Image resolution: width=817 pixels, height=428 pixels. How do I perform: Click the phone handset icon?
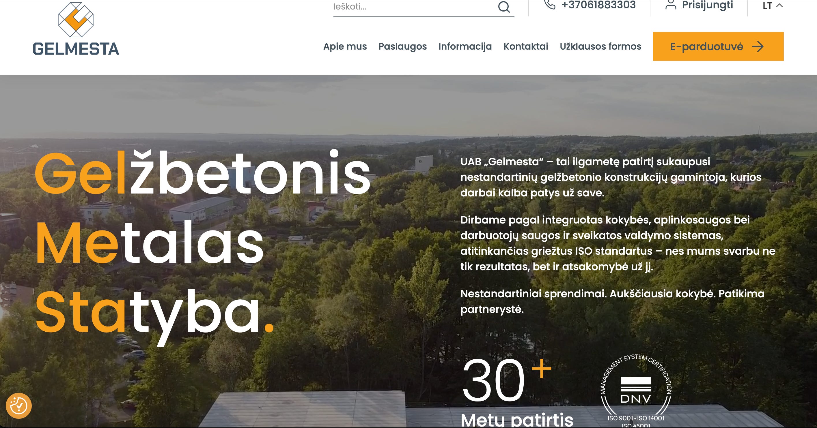pyautogui.click(x=550, y=5)
